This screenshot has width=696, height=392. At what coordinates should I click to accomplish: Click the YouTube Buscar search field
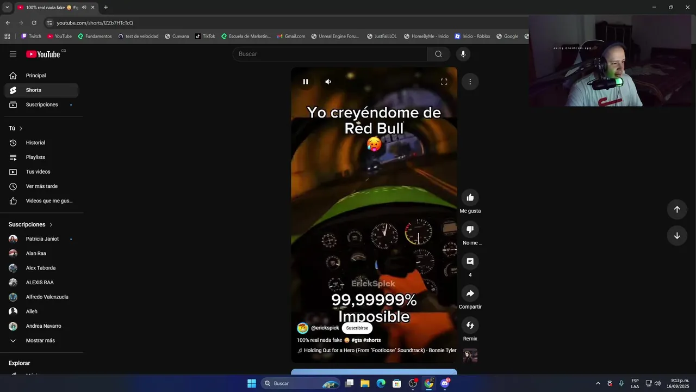[x=330, y=54]
